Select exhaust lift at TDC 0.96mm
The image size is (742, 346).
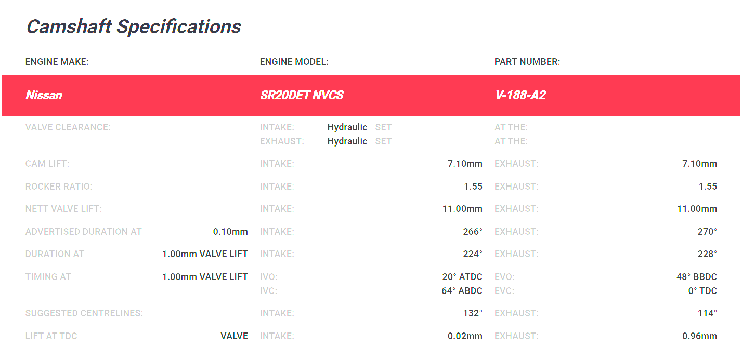click(x=699, y=336)
